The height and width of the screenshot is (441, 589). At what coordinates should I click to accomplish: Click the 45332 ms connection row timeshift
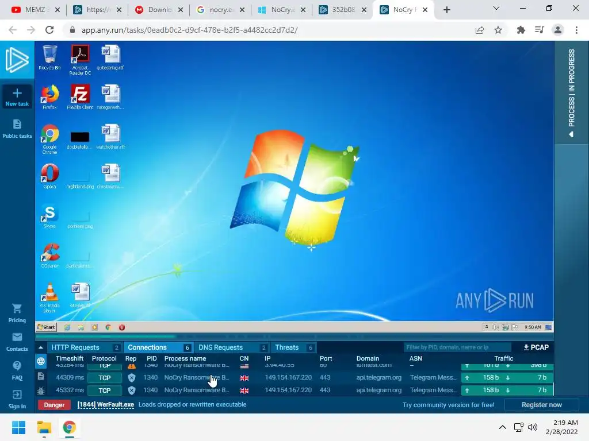(70, 390)
